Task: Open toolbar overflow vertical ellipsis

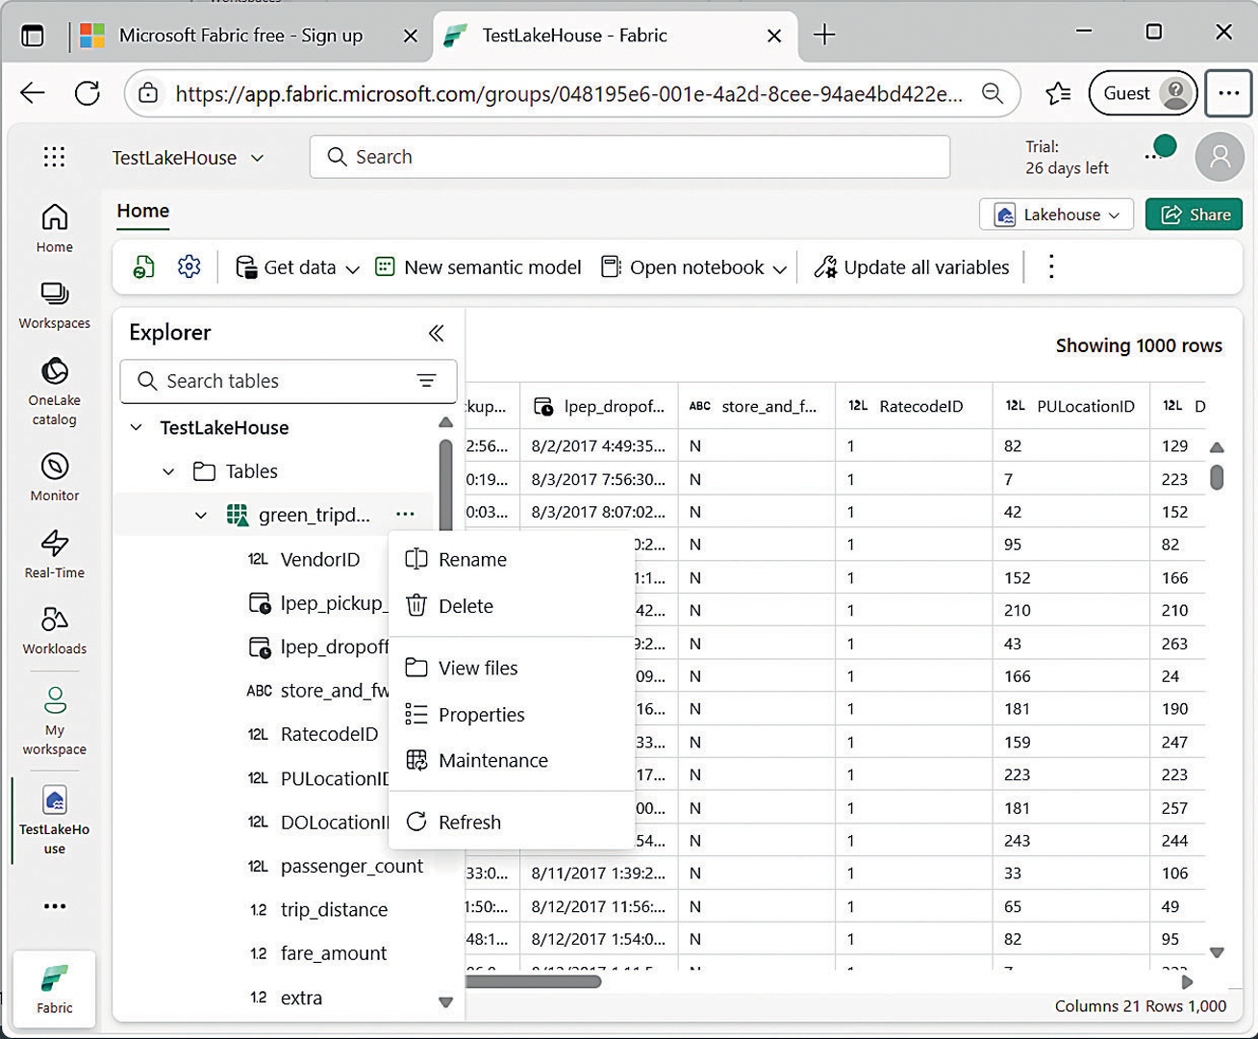Action: 1051,266
